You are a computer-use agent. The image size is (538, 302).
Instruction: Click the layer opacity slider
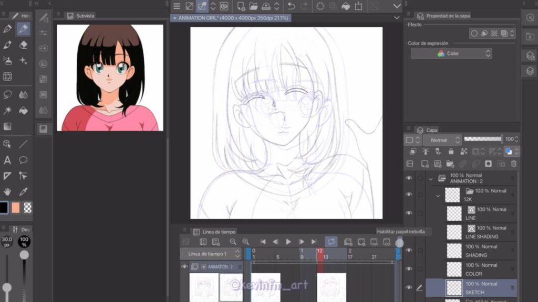pos(483,138)
